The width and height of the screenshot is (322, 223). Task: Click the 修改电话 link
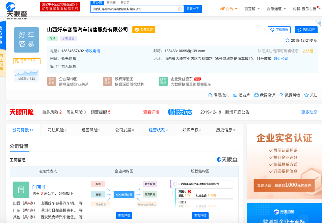click(x=93, y=51)
